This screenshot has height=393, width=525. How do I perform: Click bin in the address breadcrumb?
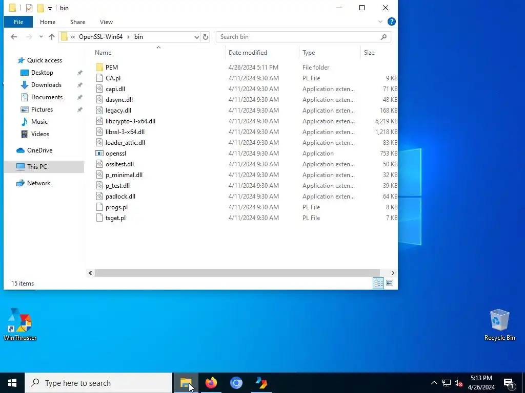coord(138,37)
